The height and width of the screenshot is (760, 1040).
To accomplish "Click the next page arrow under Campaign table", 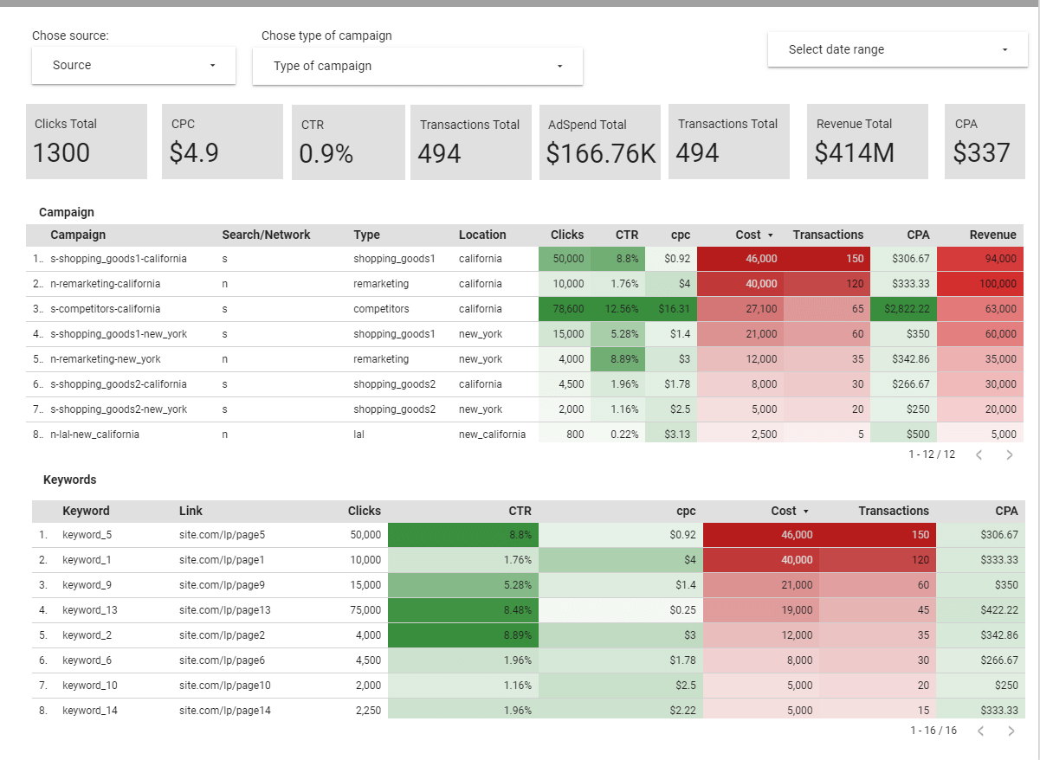I will click(1010, 454).
